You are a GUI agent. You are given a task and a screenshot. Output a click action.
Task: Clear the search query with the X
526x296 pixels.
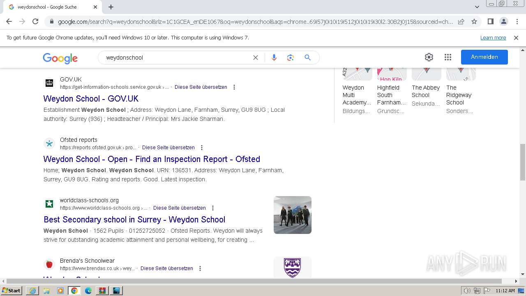(x=256, y=58)
